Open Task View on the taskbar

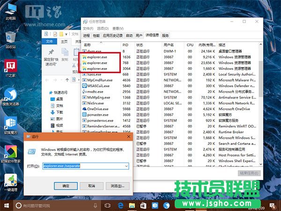coord(108,205)
